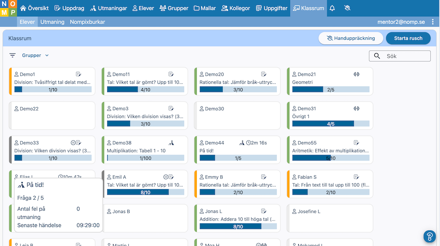The height and width of the screenshot is (246, 440).
Task: Click Demo3 assignment icon
Action: [171, 108]
